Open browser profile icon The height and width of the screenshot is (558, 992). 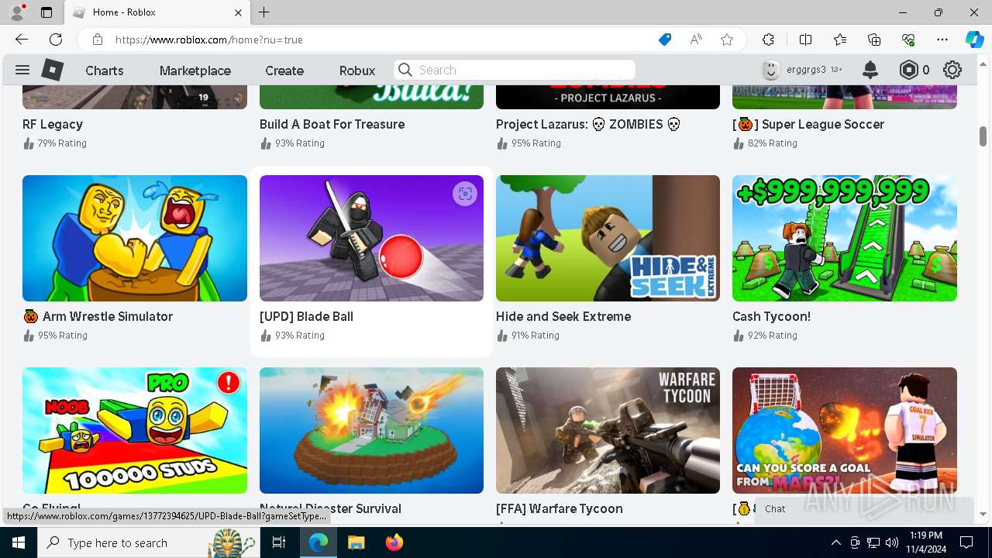coord(16,12)
